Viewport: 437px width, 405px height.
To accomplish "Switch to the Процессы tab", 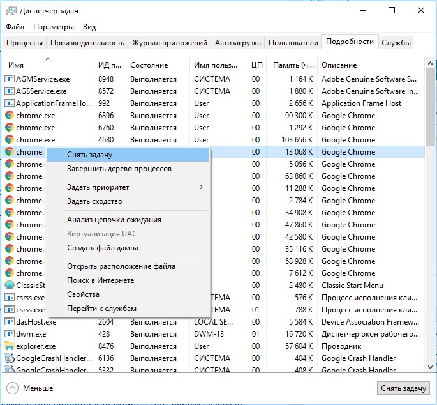I will pyautogui.click(x=24, y=43).
